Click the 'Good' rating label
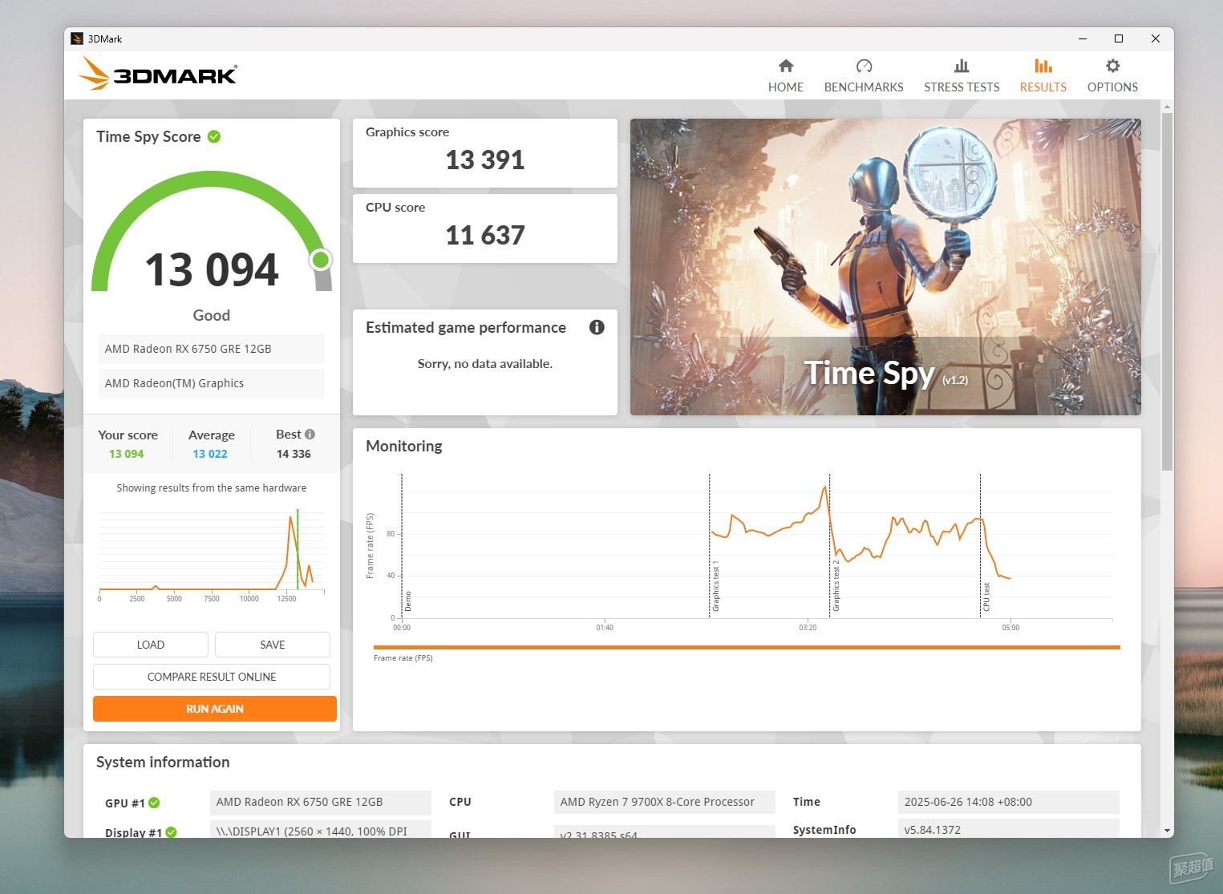 (212, 315)
